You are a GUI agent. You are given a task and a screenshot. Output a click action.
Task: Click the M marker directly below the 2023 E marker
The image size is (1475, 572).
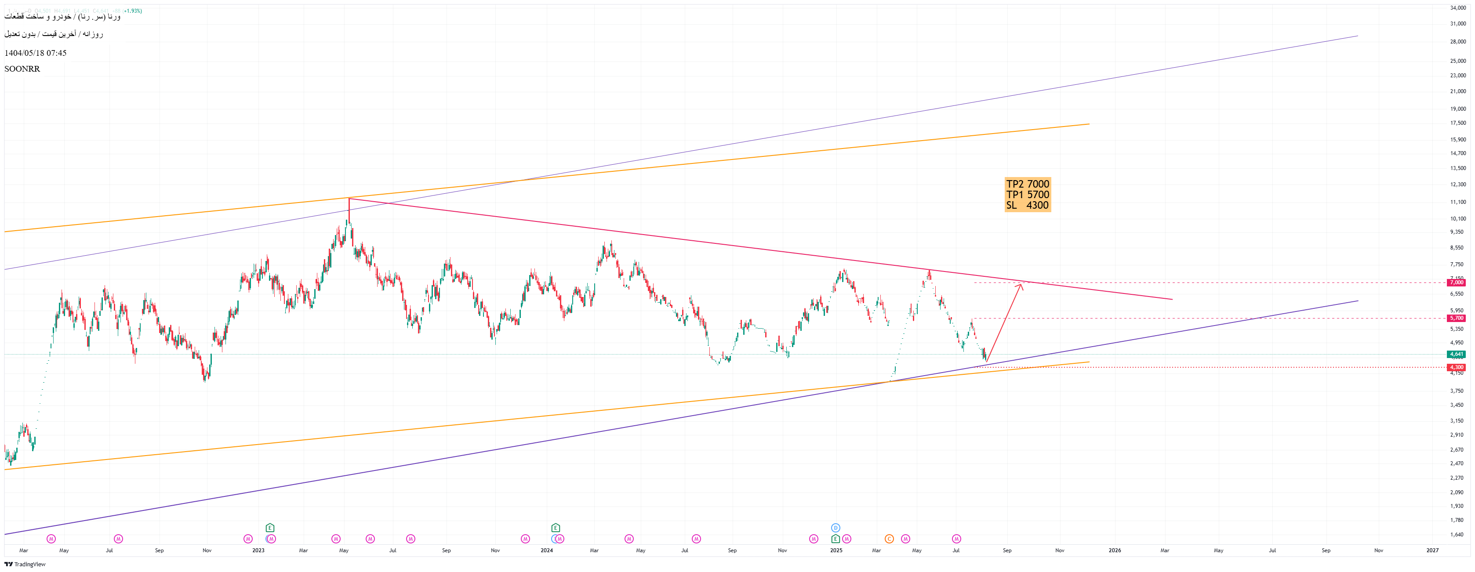[272, 539]
